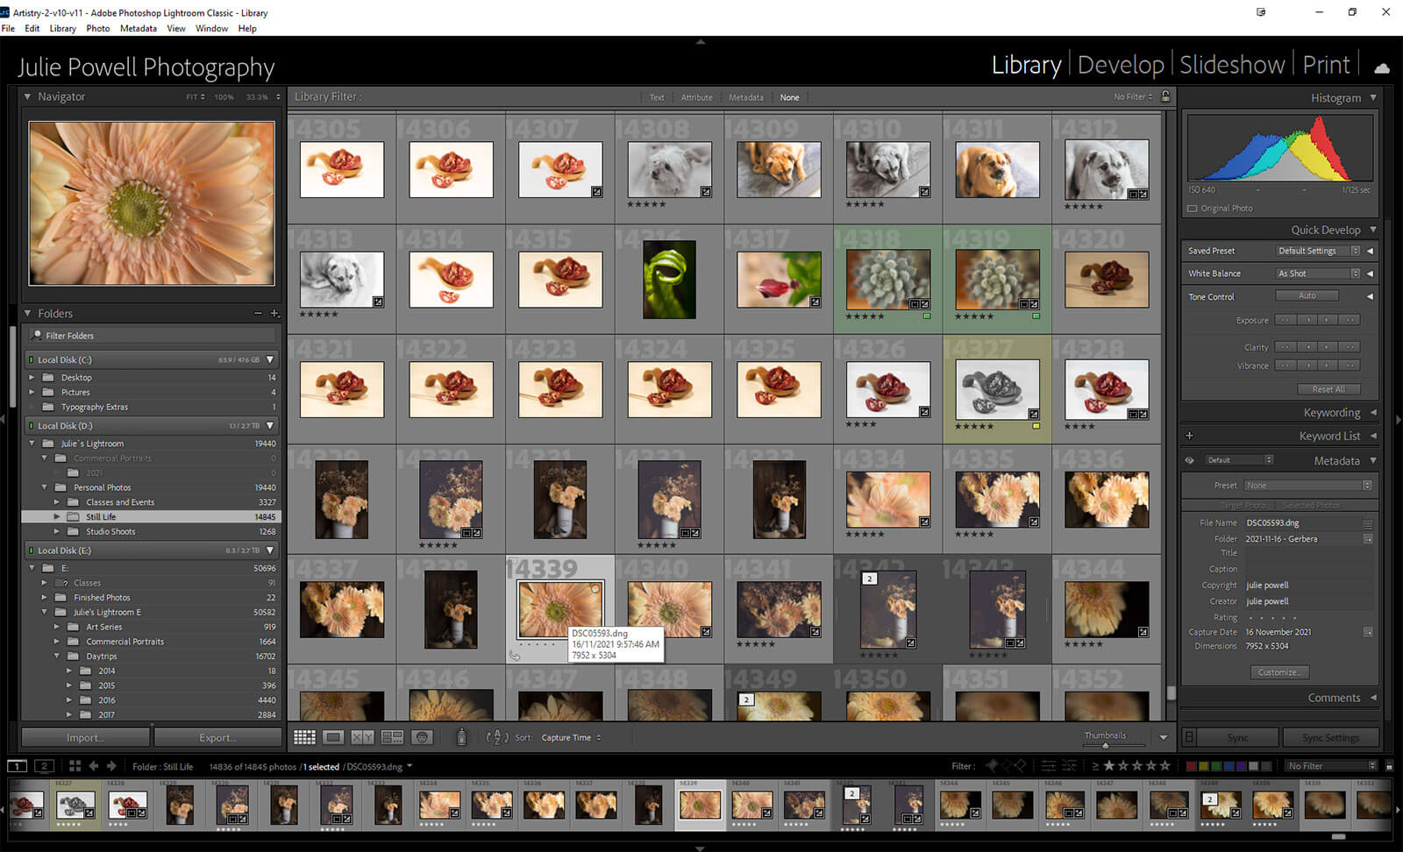This screenshot has width=1403, height=852.
Task: Open Survey view icon in the toolbar
Action: [x=392, y=737]
